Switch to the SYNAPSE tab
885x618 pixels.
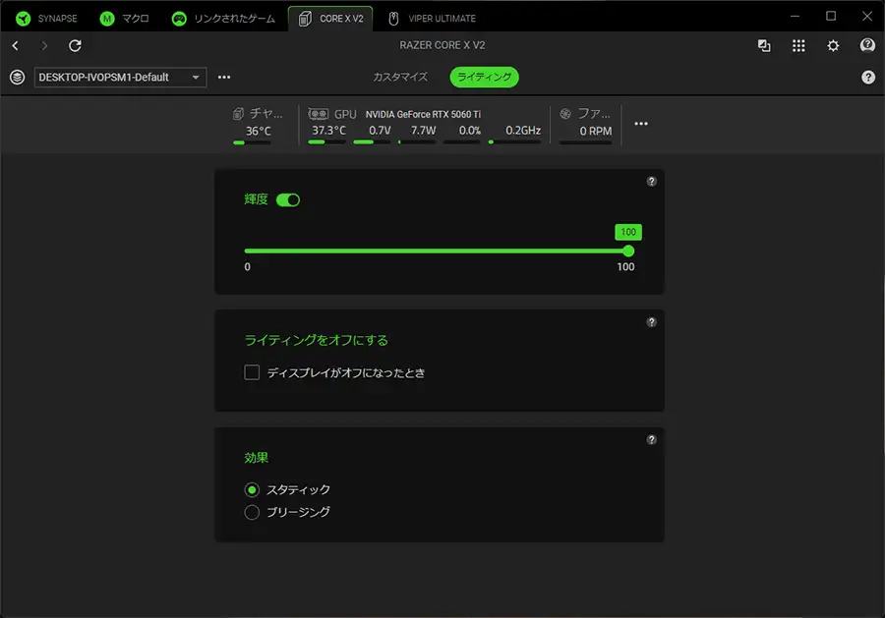click(46, 18)
